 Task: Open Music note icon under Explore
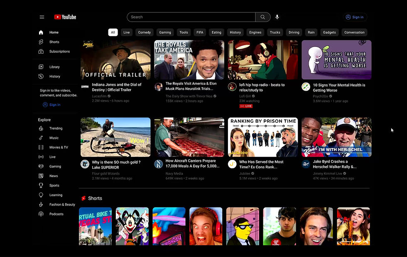click(41, 138)
